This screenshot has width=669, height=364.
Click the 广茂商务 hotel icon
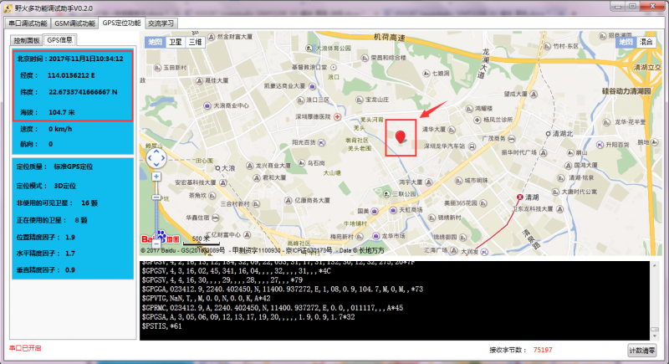(512, 139)
